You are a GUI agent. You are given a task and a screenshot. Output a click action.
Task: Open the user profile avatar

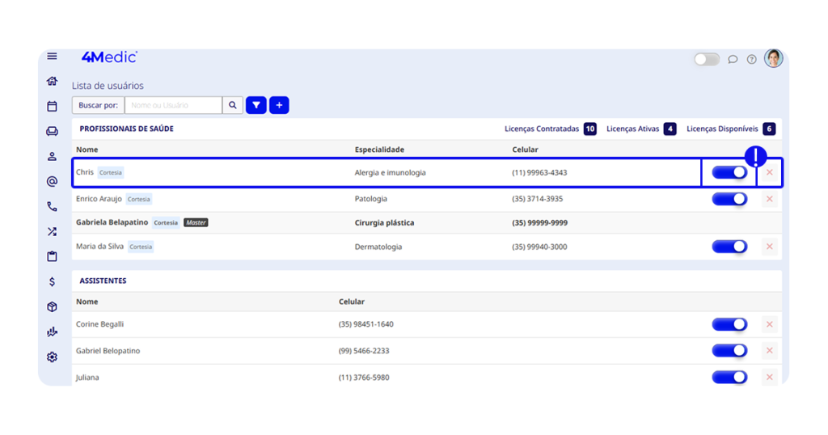pyautogui.click(x=774, y=58)
